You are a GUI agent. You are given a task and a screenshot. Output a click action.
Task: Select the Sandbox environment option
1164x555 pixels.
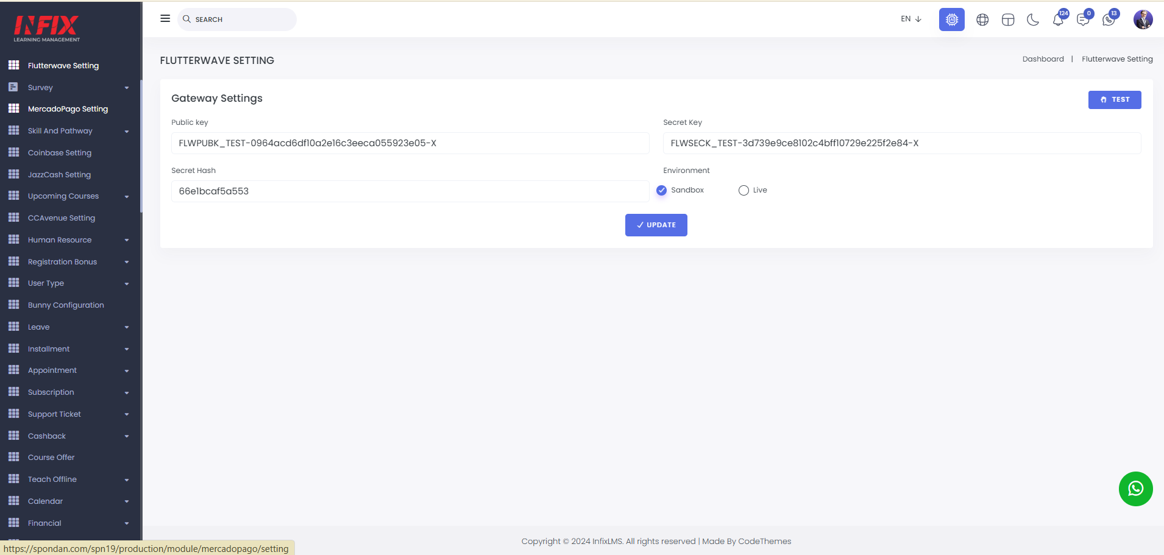pos(661,190)
